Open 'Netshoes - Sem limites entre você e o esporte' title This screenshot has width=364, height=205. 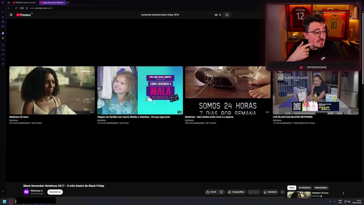209,117
